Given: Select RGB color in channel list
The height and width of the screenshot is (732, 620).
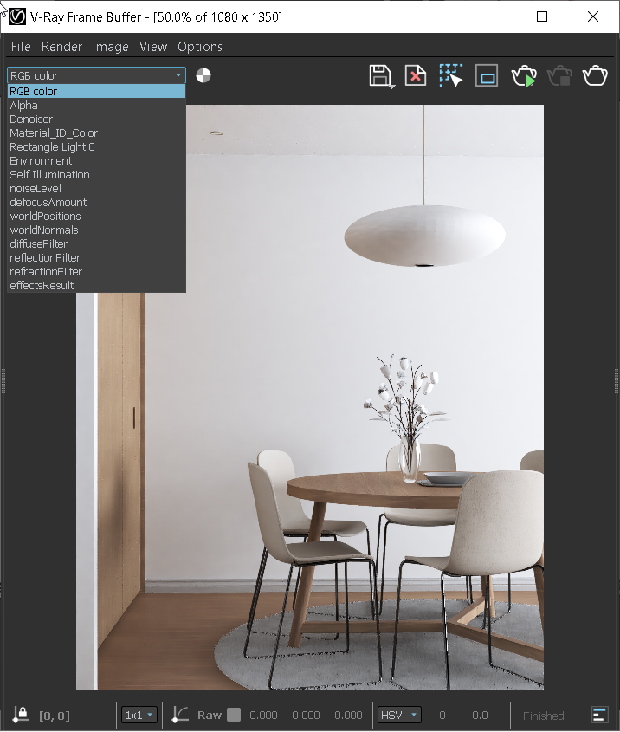Looking at the screenshot, I should click(x=97, y=92).
